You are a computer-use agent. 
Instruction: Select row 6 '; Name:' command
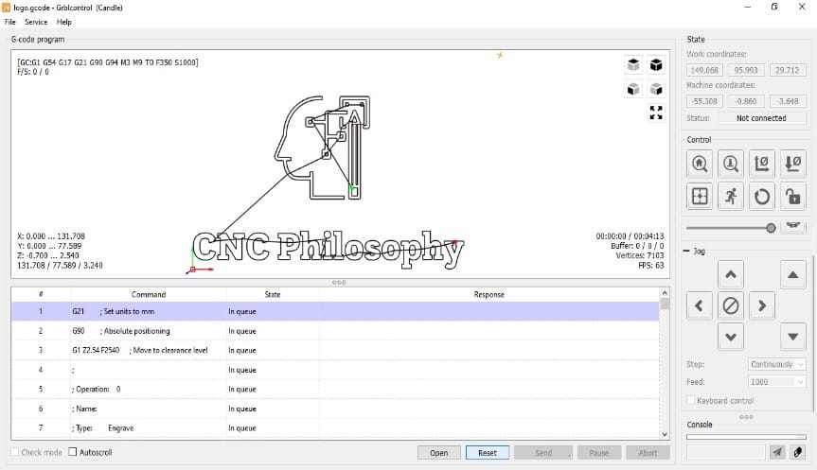[335, 409]
